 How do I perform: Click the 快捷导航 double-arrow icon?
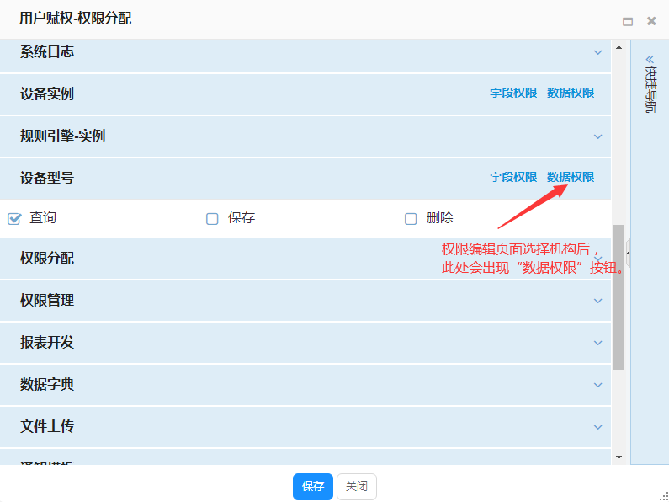click(650, 60)
